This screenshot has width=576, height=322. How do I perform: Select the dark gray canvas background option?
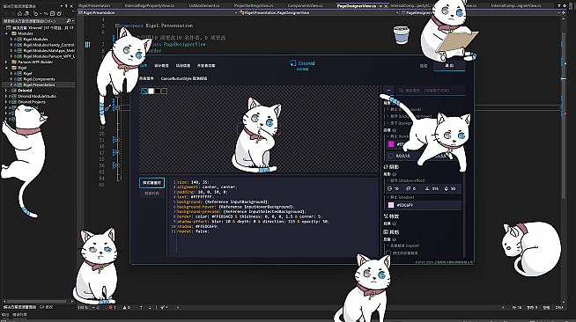(164, 91)
